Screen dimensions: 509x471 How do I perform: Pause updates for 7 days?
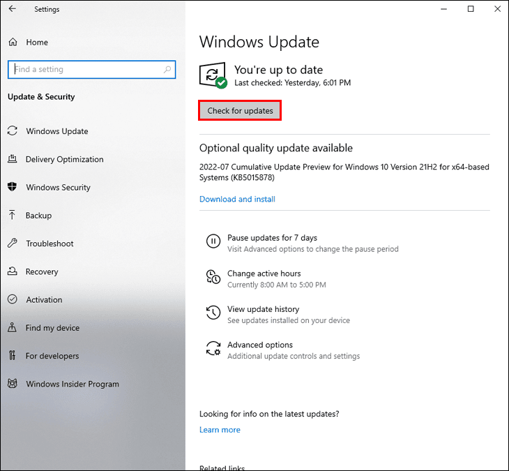pos(272,238)
